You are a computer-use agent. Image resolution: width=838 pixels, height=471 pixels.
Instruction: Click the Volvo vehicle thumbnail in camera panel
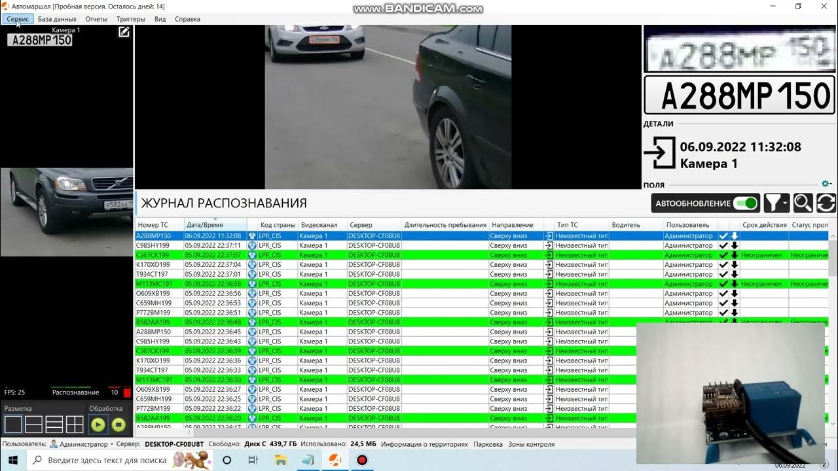pyautogui.click(x=67, y=212)
